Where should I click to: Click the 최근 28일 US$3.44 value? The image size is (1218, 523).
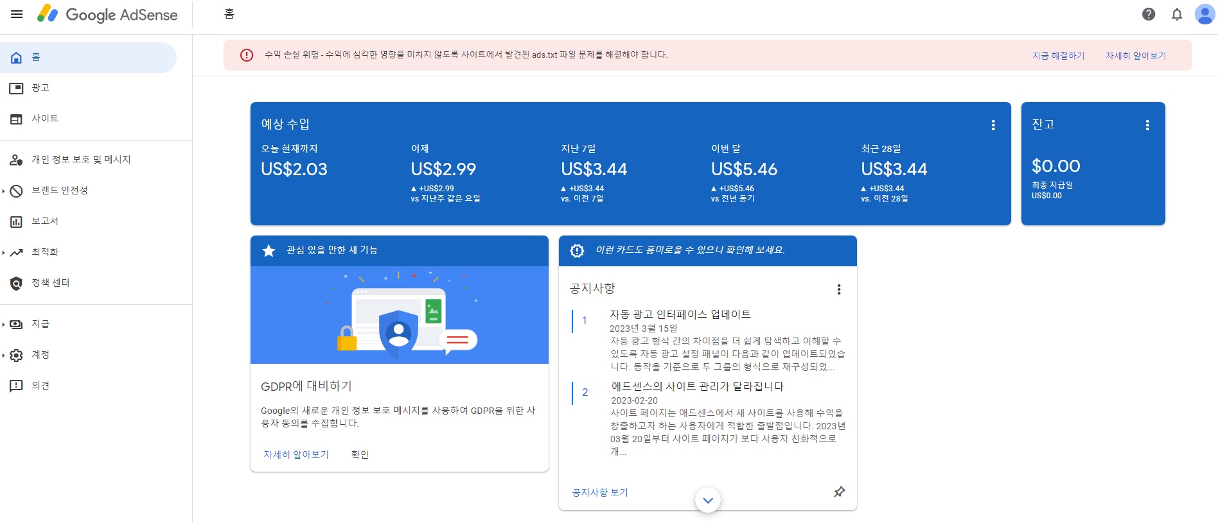click(894, 169)
